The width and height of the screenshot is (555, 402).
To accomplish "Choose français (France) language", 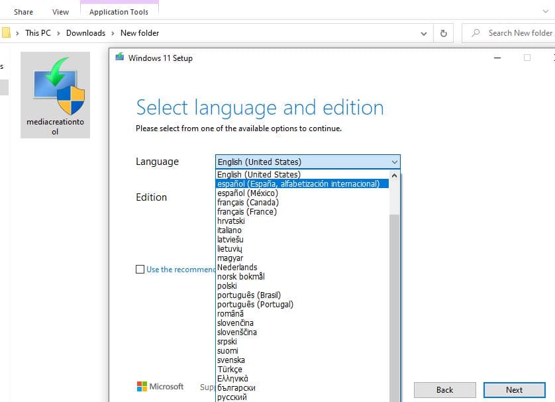I will [x=302, y=212].
